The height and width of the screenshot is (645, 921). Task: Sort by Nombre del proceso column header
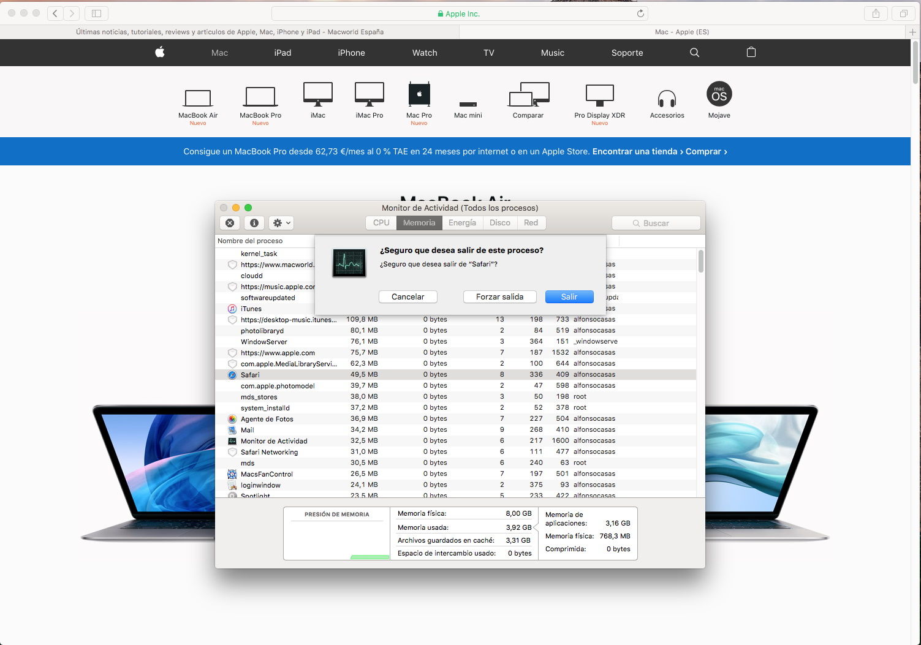[265, 241]
